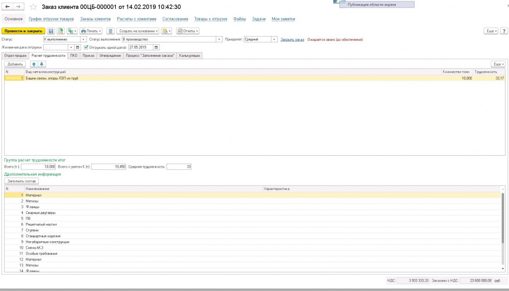Open the Отчеты dropdown

187,31
